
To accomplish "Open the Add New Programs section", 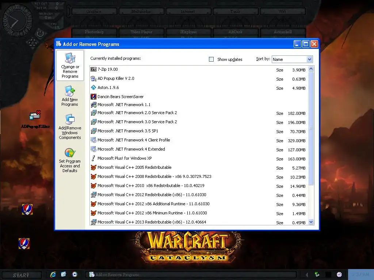I will (x=70, y=96).
